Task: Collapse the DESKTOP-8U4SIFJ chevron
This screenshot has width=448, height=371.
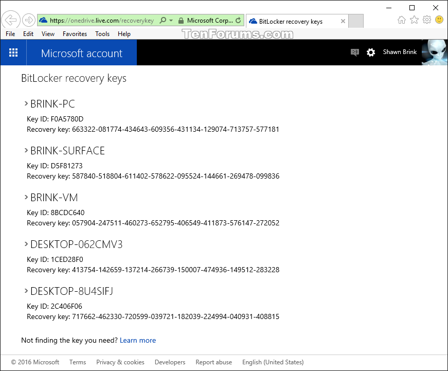Action: [26, 291]
